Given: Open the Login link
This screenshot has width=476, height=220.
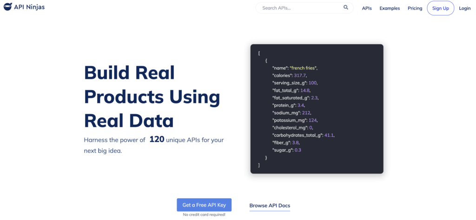Looking at the screenshot, I should tap(464, 8).
